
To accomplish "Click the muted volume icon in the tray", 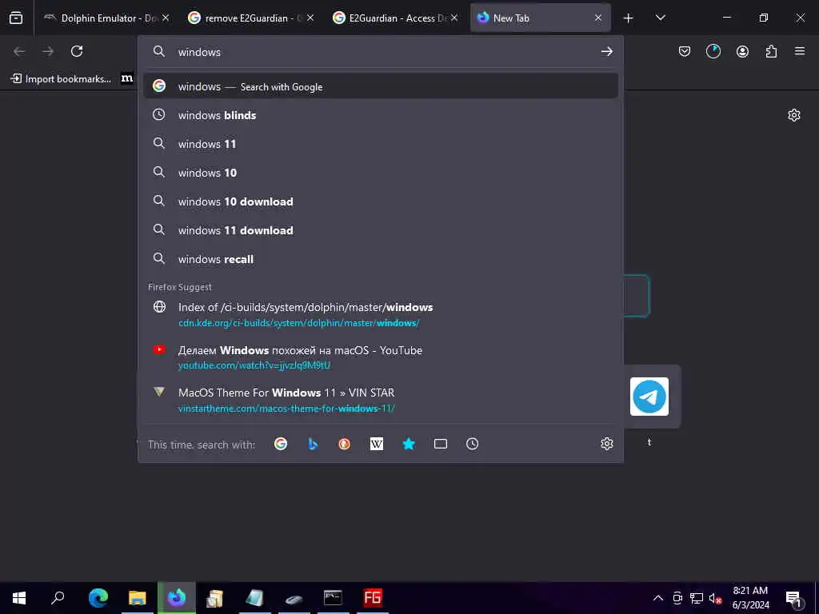I will pyautogui.click(x=715, y=598).
